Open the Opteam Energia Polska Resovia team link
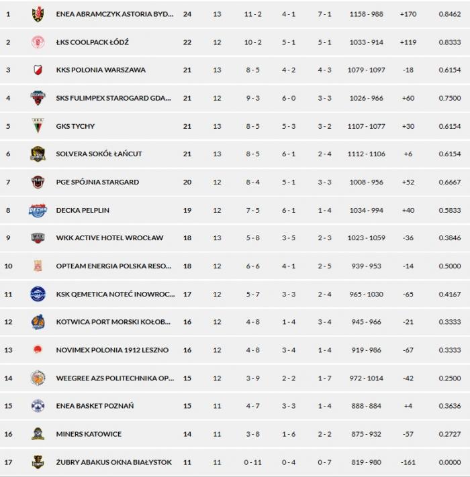The width and height of the screenshot is (470, 477). tap(115, 266)
